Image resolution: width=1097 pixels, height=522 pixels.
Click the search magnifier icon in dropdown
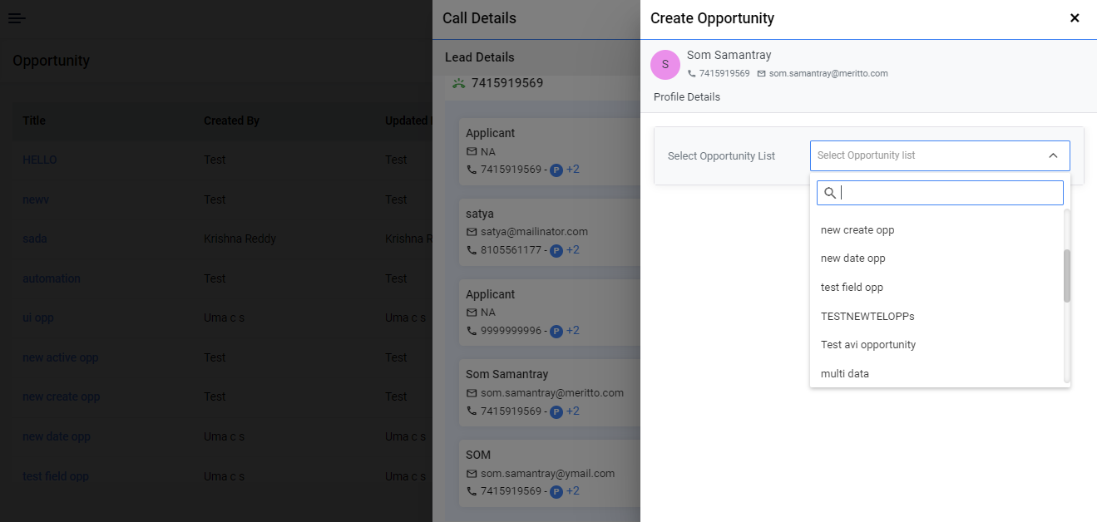click(830, 193)
